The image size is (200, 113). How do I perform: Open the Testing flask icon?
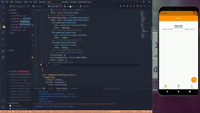point(3,38)
